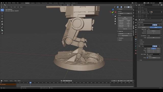Viewport: 163px width, 92px height.
Task: Select the Select Box tool
Action: [x=2, y=10]
